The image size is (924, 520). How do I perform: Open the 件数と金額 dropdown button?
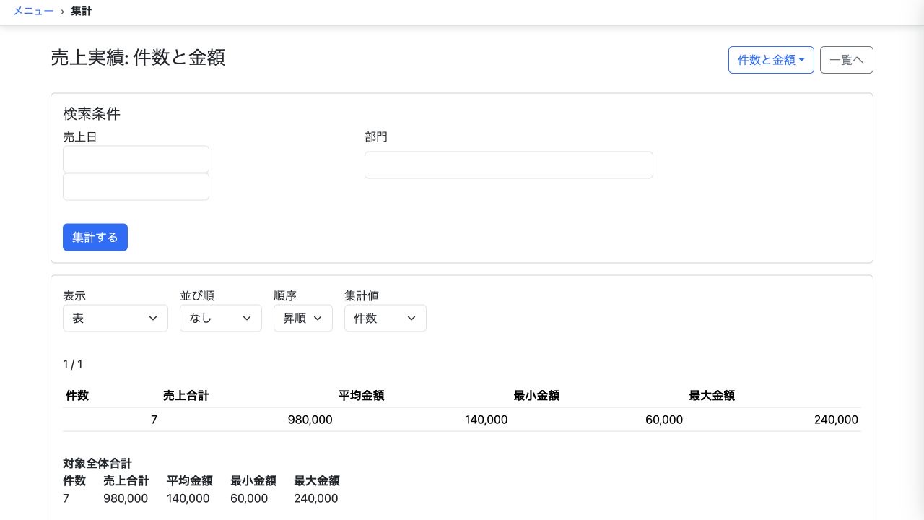[x=771, y=60]
